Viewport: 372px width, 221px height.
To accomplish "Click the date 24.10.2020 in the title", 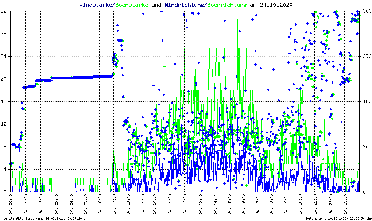I will point(276,5).
